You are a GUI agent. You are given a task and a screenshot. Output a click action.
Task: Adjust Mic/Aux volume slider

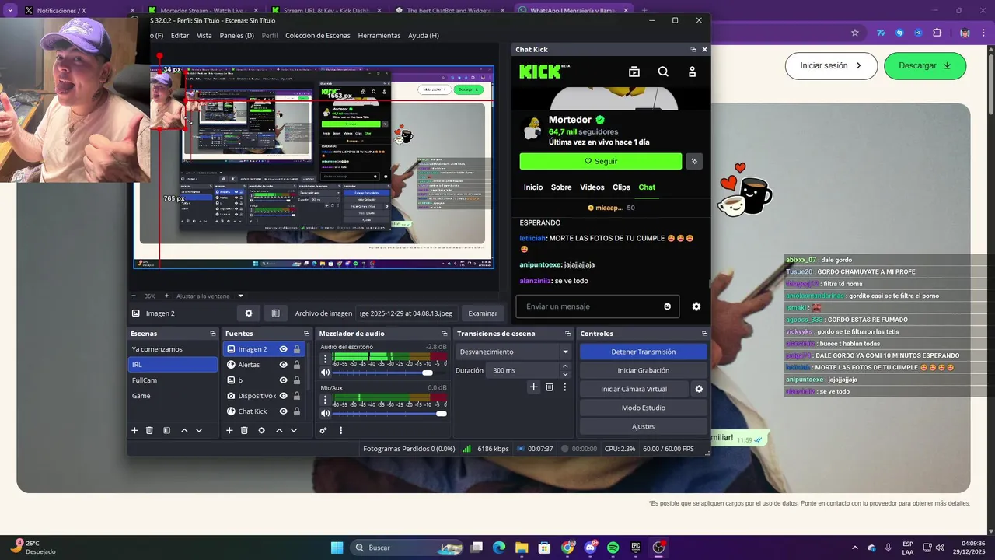pos(390,413)
